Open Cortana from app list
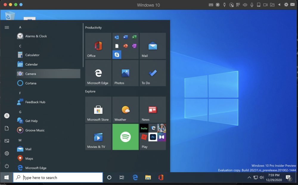The height and width of the screenshot is (185, 298). click(x=48, y=83)
